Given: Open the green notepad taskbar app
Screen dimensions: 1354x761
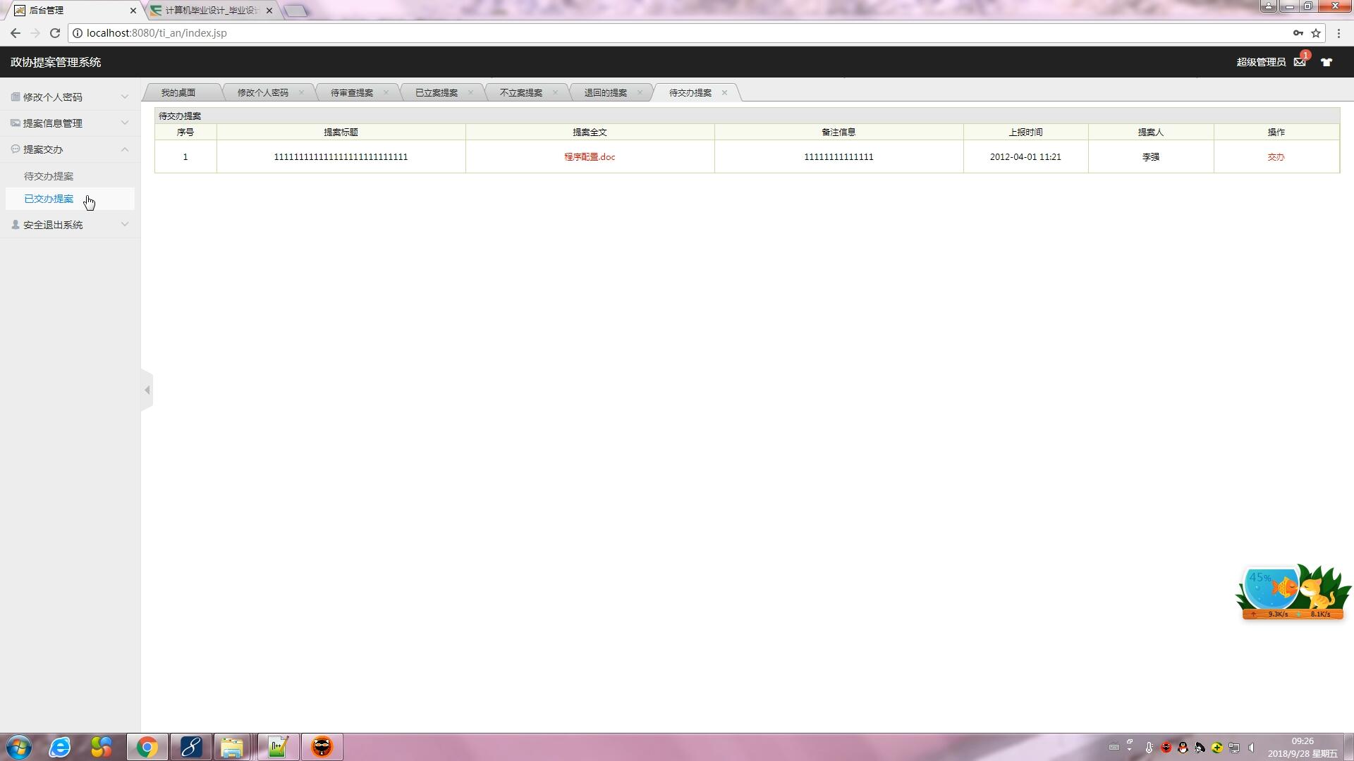Looking at the screenshot, I should [278, 747].
